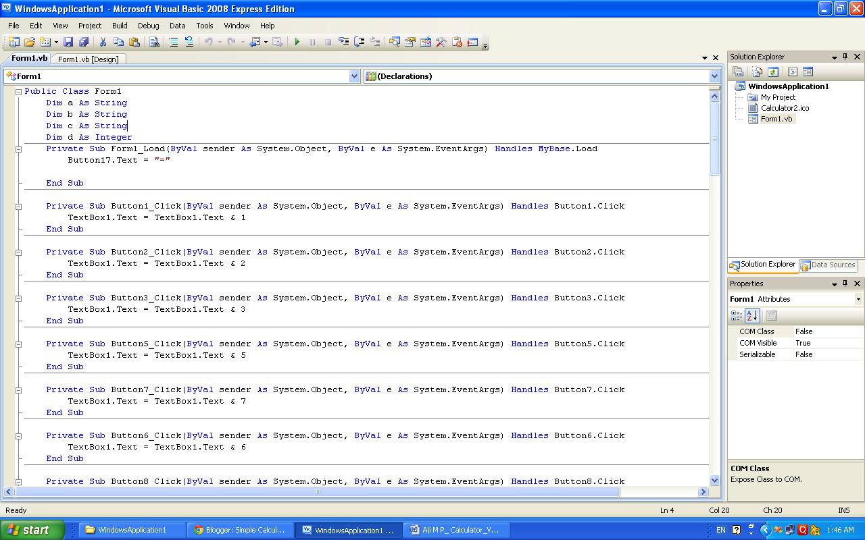The height and width of the screenshot is (540, 865).
Task: Open the WindowsApplication1 folder taskbar button
Action: click(x=132, y=530)
